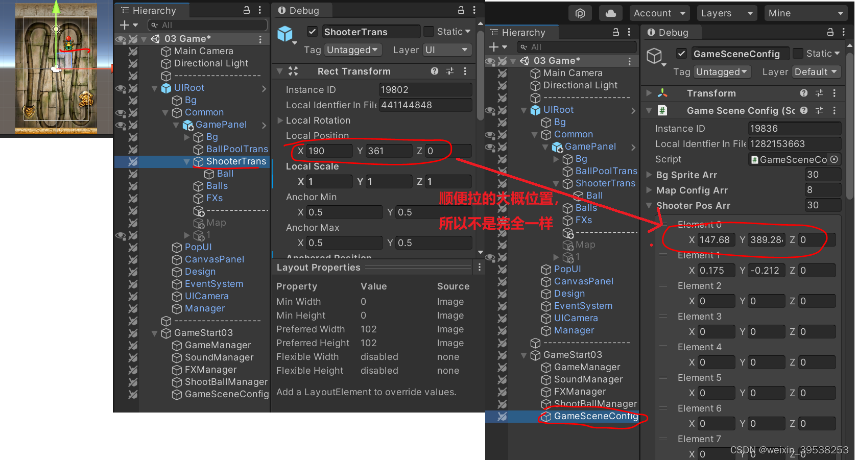857x460 pixels.
Task: Select GameSceneCo script object picker
Action: pos(834,159)
